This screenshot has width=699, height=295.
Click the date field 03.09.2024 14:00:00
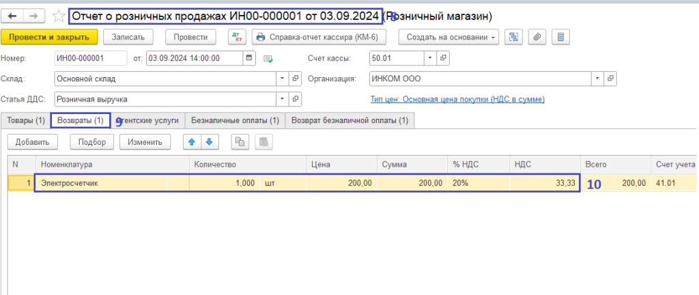click(195, 58)
